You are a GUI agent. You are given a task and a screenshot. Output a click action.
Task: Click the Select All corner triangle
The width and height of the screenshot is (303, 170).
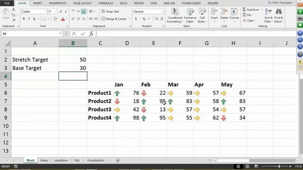coord(8,43)
